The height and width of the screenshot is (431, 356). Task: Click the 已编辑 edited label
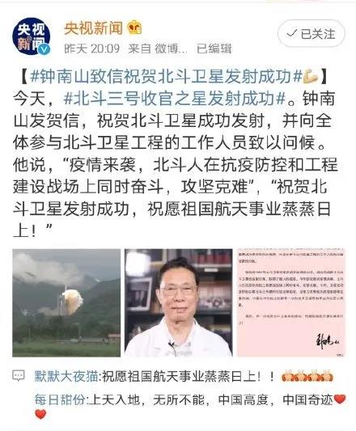(x=214, y=49)
